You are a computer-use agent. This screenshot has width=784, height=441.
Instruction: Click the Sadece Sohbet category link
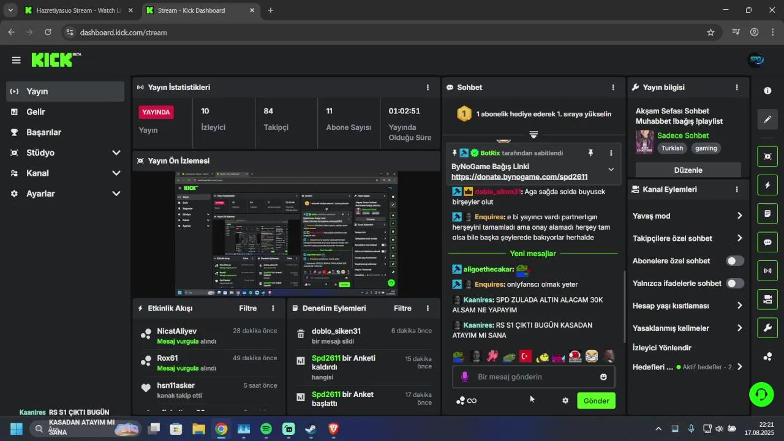click(x=683, y=135)
